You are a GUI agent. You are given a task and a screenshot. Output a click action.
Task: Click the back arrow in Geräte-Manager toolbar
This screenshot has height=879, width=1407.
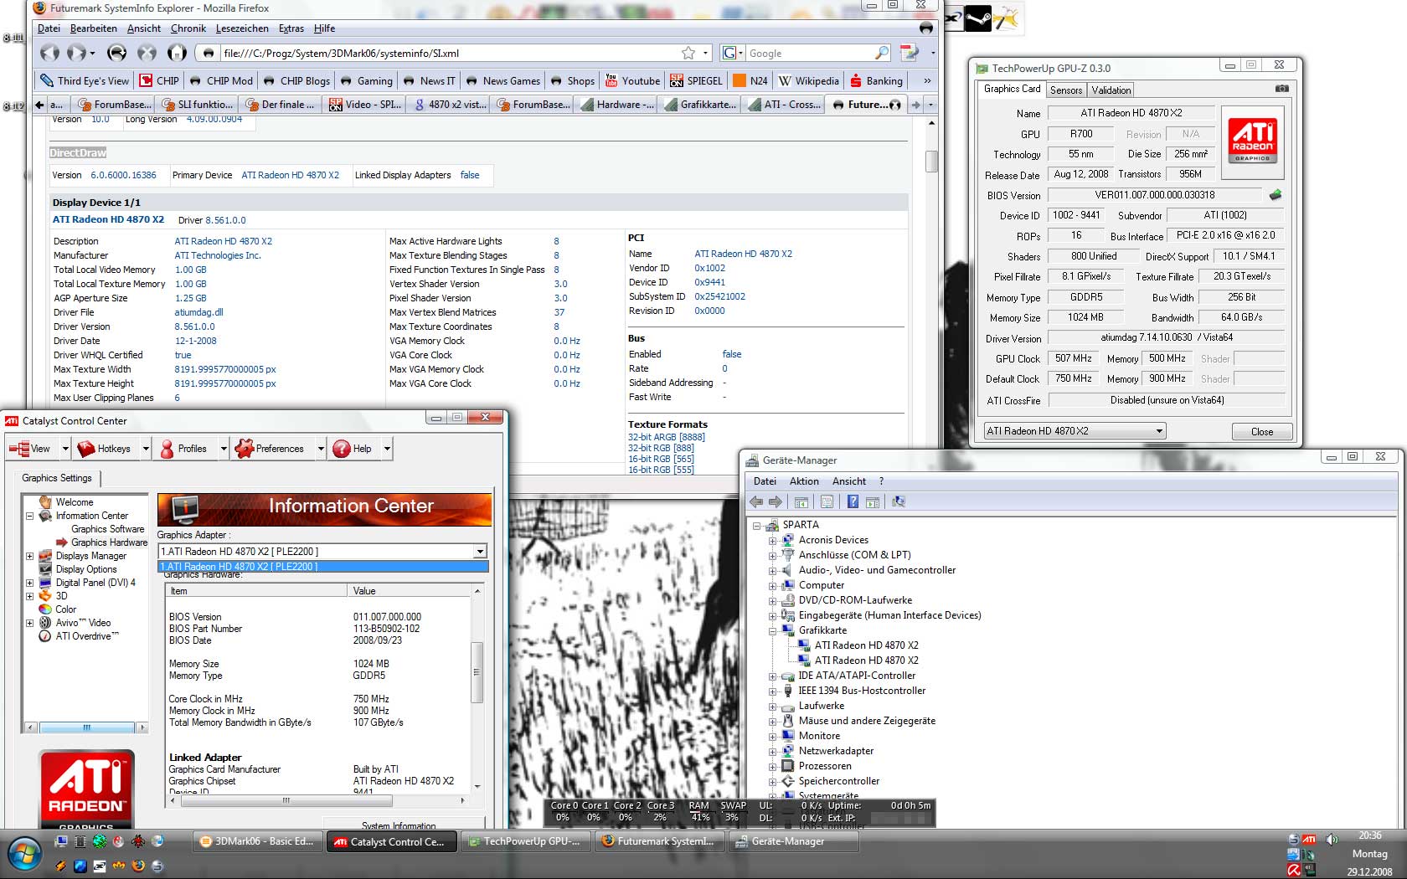756,501
